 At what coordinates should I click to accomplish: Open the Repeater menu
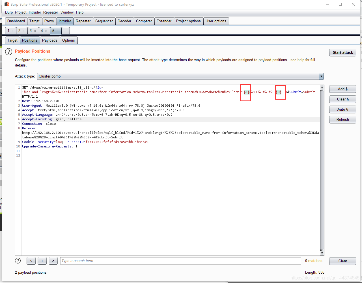coord(51,12)
